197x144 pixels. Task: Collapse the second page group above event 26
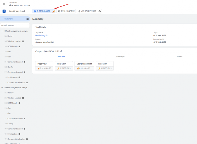[2, 88]
